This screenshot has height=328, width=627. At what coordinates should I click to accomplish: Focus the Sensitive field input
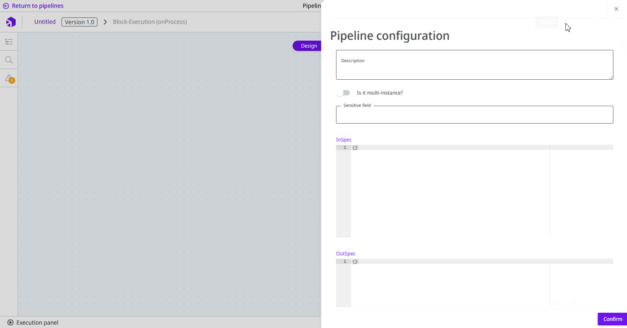click(474, 115)
